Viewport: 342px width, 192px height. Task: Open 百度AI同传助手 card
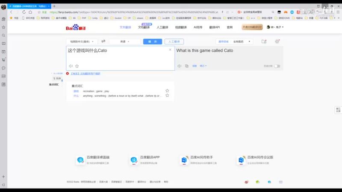[198, 160]
